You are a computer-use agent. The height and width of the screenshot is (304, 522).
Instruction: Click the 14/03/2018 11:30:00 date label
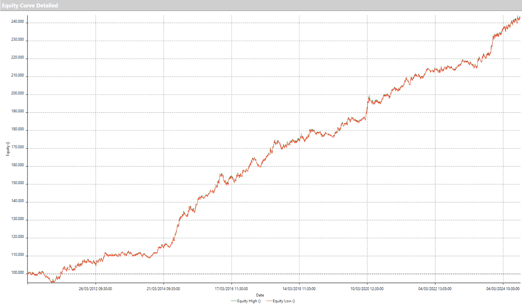[x=299, y=289]
